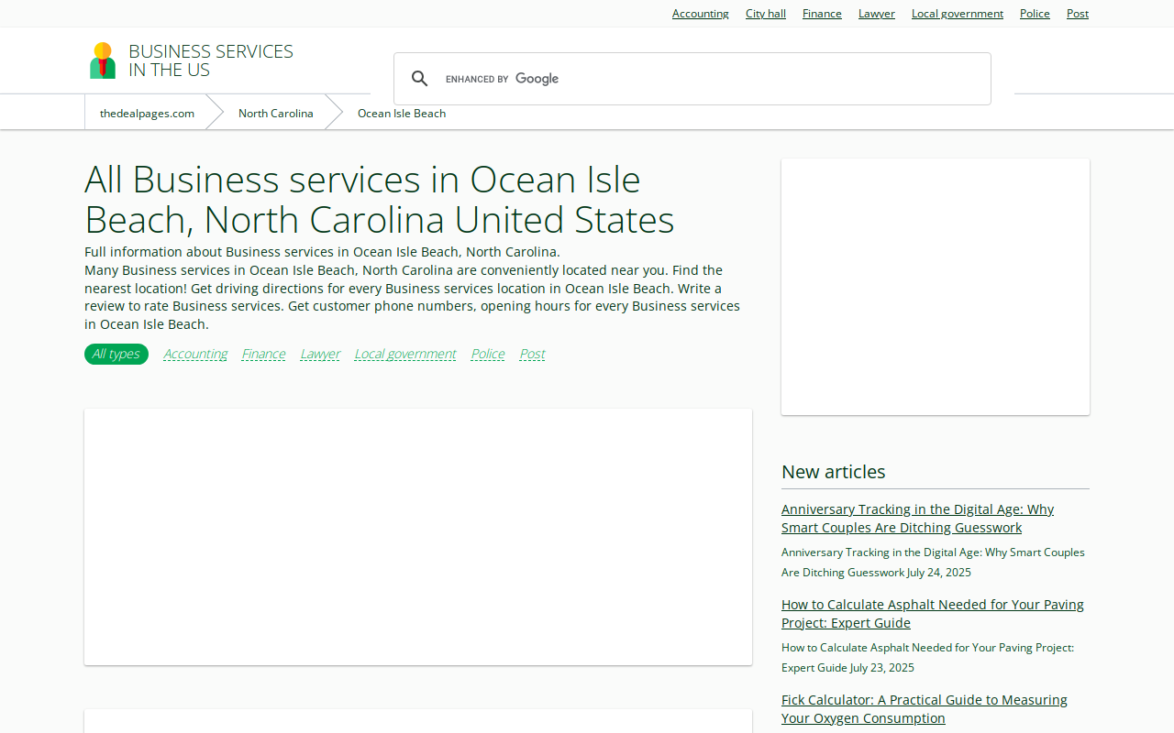This screenshot has width=1174, height=733.
Task: Open the Asphalt Needed paving article
Action: (933, 614)
